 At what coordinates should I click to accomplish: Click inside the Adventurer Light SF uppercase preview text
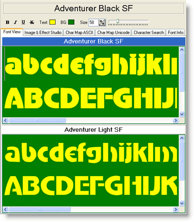click(91, 185)
